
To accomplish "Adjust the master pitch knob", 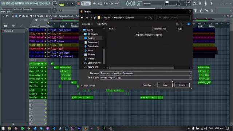I will click(54, 11).
